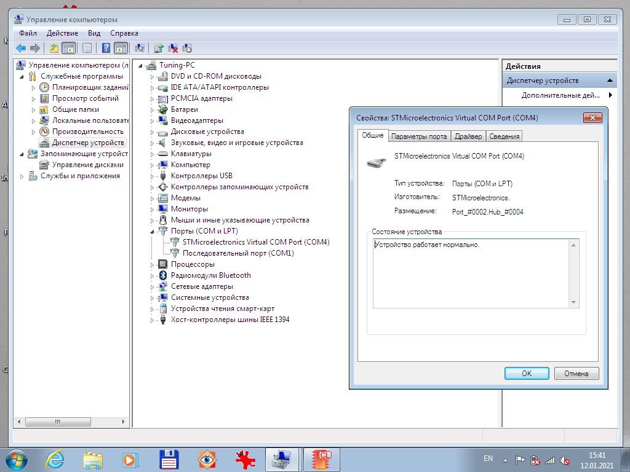The width and height of the screenshot is (630, 472).
Task: Expand the Контроллеры USB node
Action: point(153,176)
